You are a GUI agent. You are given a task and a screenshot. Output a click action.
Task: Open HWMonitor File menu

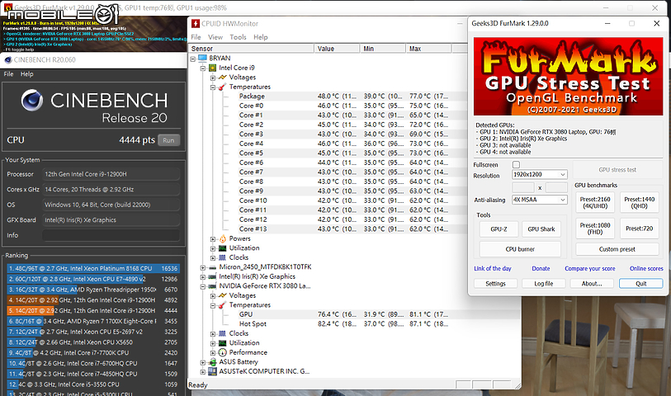[x=196, y=37]
